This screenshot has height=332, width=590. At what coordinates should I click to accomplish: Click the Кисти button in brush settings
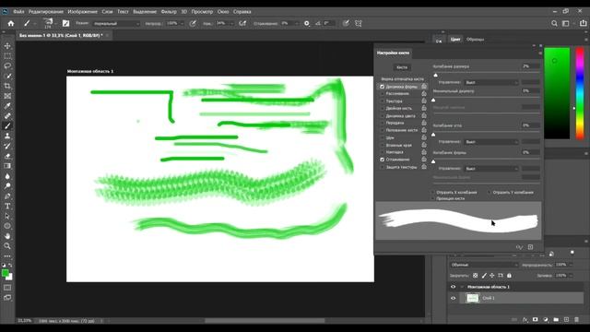(x=402, y=67)
